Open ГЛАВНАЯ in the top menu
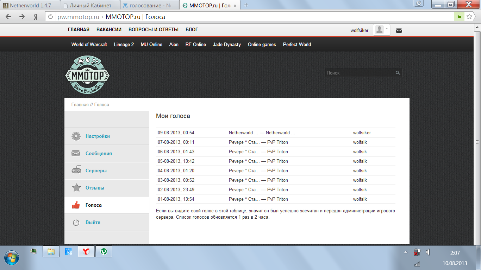481x270 pixels. pyautogui.click(x=79, y=30)
